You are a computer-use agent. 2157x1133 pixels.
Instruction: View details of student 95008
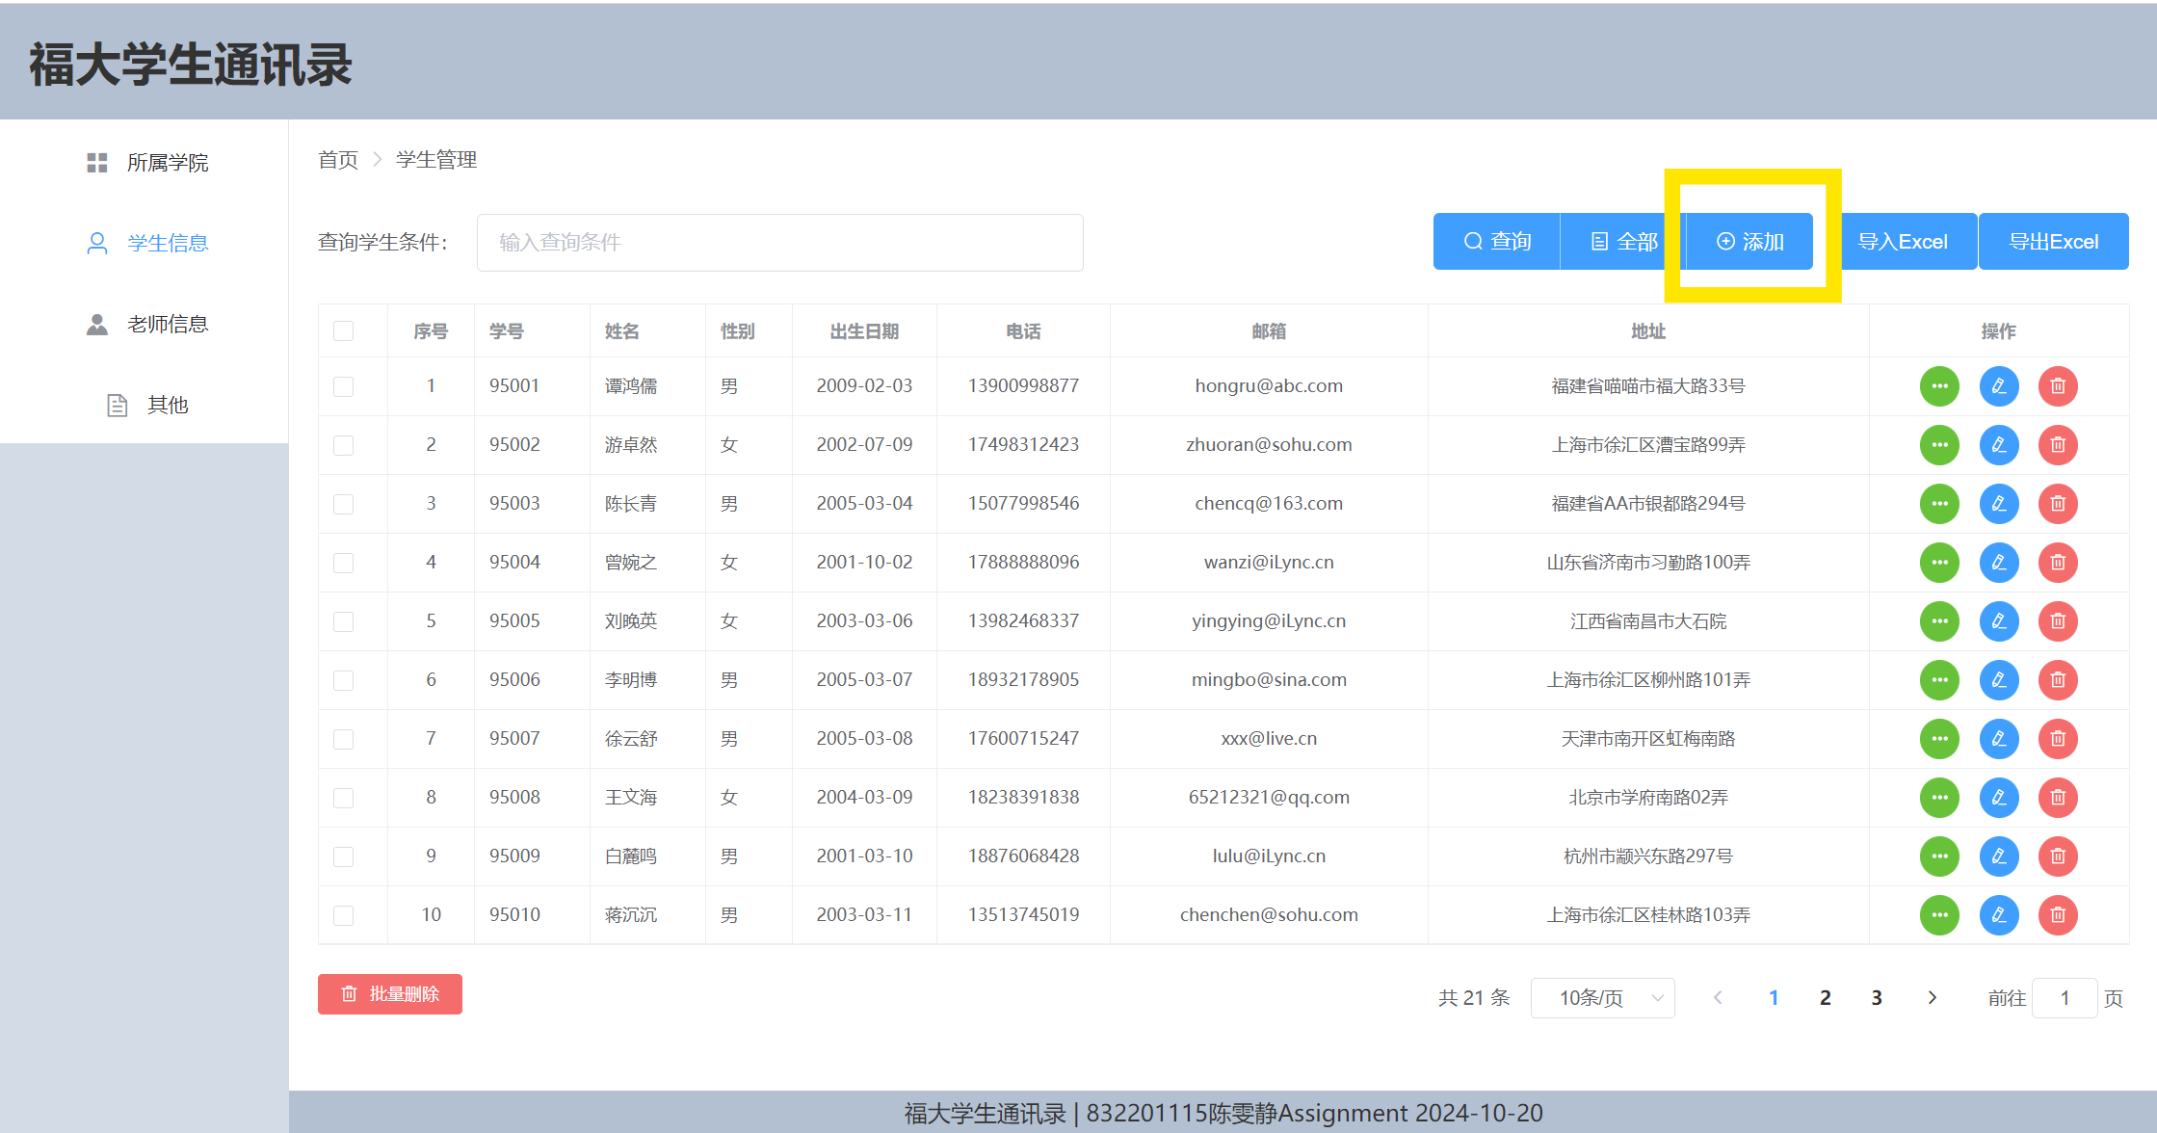point(1938,798)
